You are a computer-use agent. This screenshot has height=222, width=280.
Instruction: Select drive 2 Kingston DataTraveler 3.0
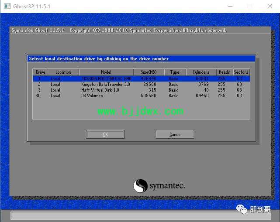click(x=142, y=84)
